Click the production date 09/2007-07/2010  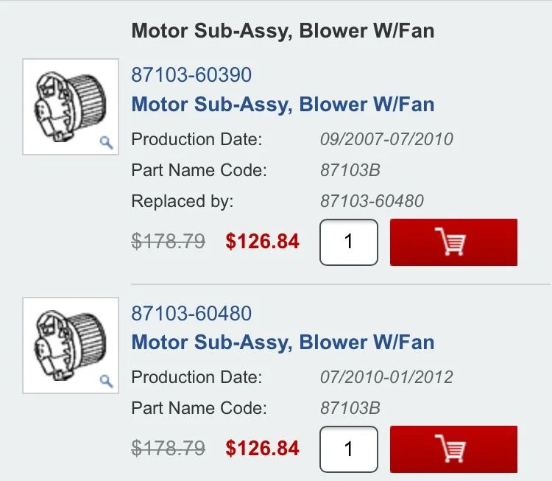(x=386, y=139)
